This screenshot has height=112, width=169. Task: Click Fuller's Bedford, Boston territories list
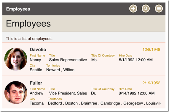coord(104,103)
